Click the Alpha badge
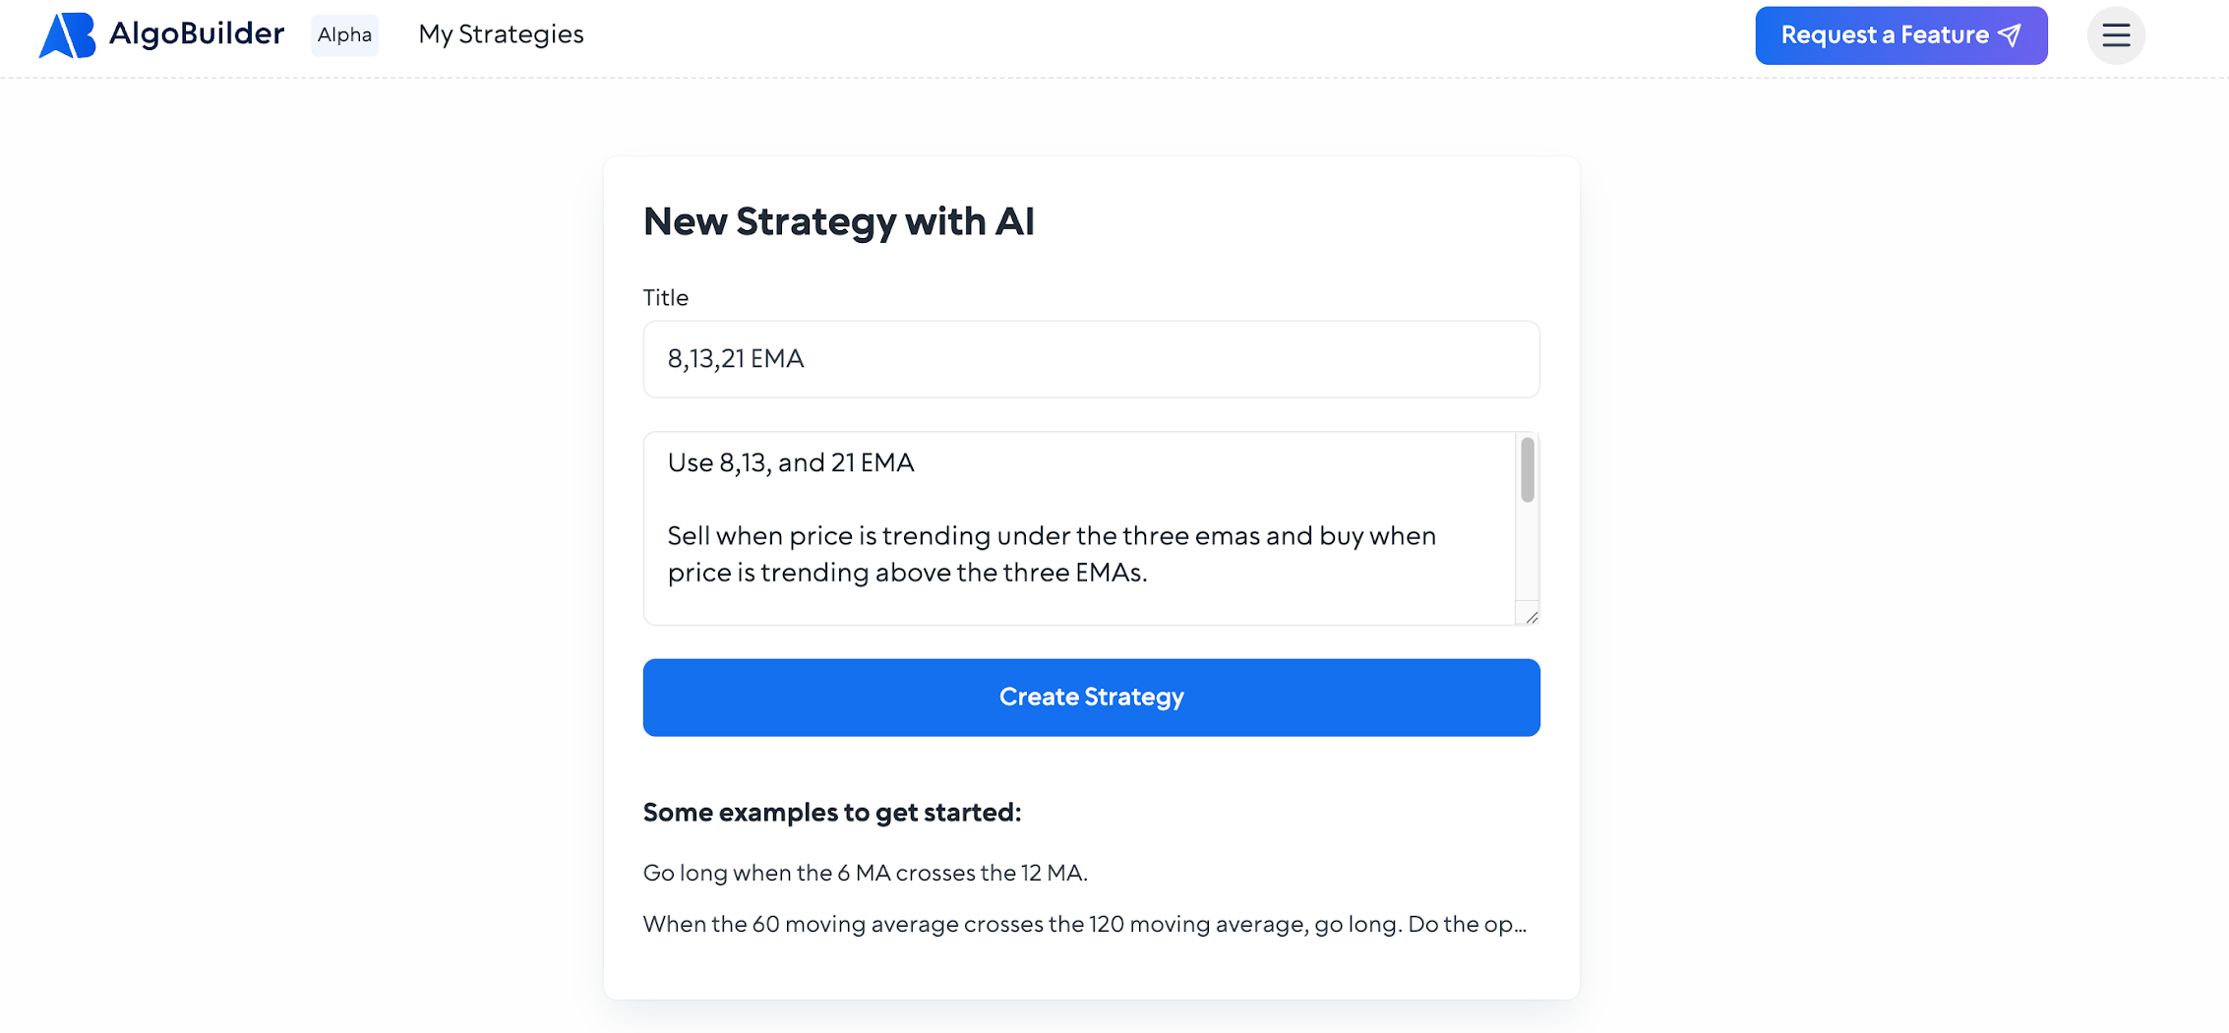Screen dimensions: 2229x1033 tap(345, 35)
